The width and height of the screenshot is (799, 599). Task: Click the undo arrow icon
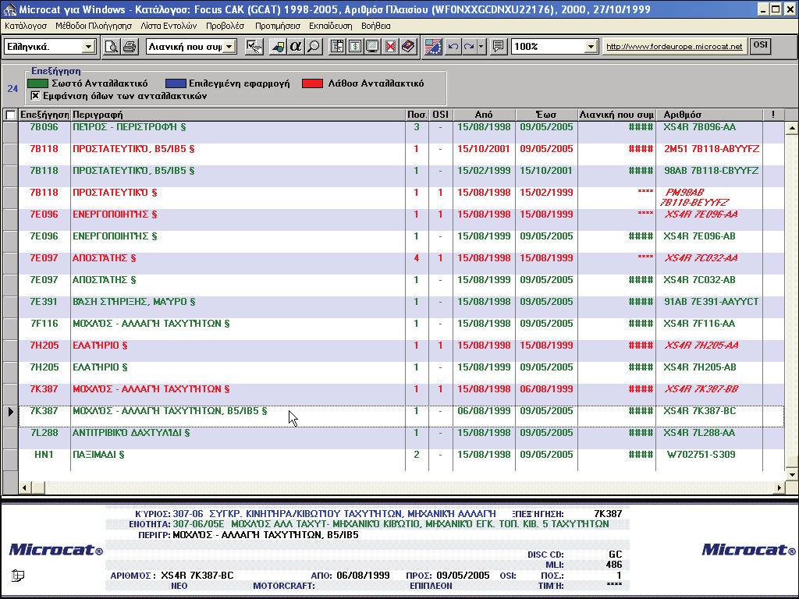click(x=453, y=47)
